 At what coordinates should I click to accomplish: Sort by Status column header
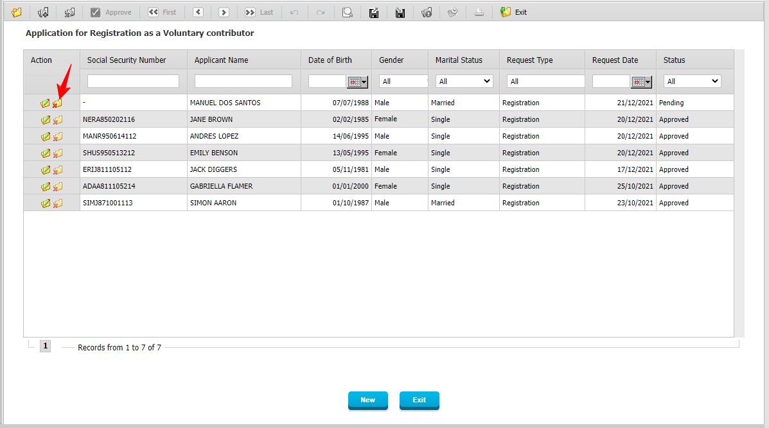[x=675, y=60]
